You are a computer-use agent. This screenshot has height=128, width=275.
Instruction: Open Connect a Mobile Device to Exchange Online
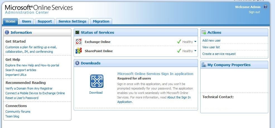(35, 93)
